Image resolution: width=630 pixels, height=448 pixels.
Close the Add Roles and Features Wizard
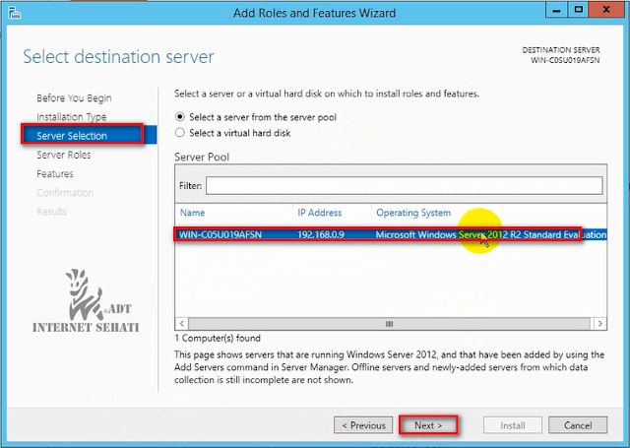606,10
